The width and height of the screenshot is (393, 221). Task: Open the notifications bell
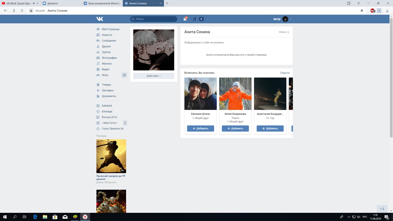(185, 19)
